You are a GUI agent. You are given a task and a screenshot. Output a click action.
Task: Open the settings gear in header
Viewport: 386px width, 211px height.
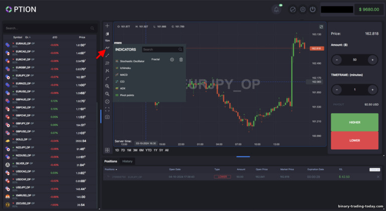(303, 10)
